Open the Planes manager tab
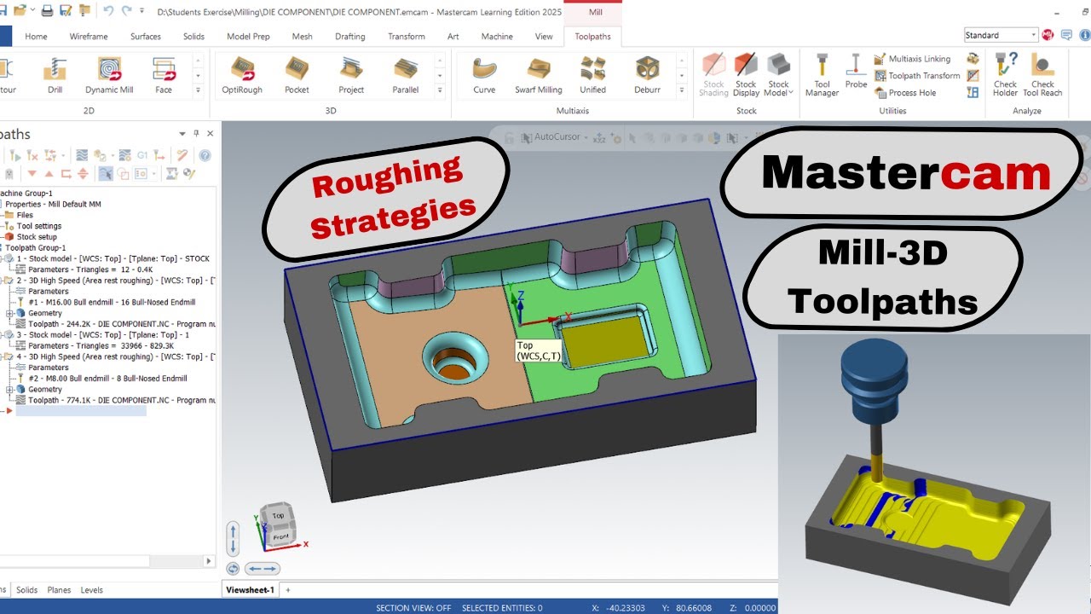Viewport: 1091px width, 614px height. click(59, 590)
